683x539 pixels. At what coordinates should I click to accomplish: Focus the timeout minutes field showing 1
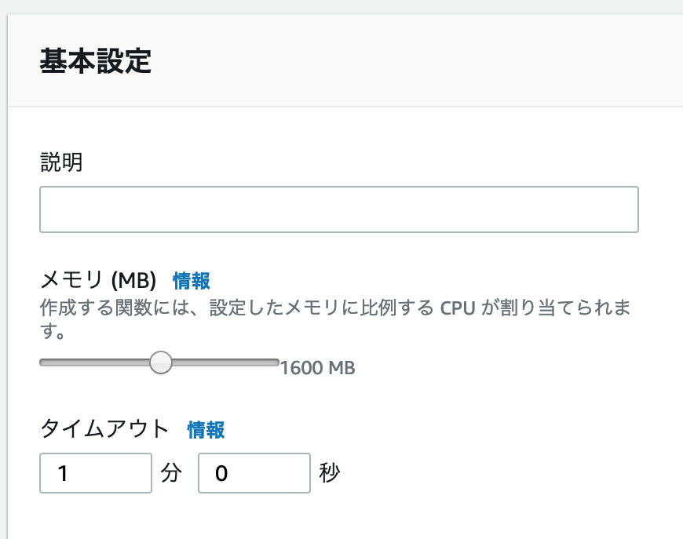(95, 473)
